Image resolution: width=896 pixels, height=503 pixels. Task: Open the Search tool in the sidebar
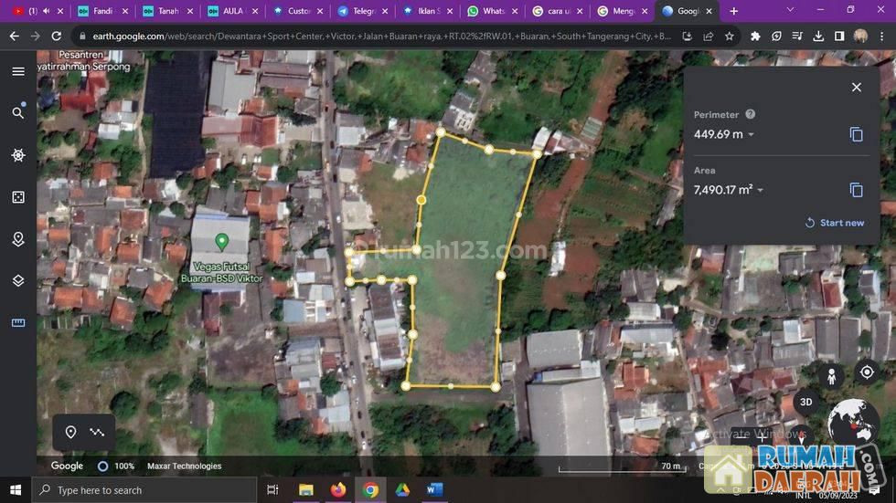point(18,112)
